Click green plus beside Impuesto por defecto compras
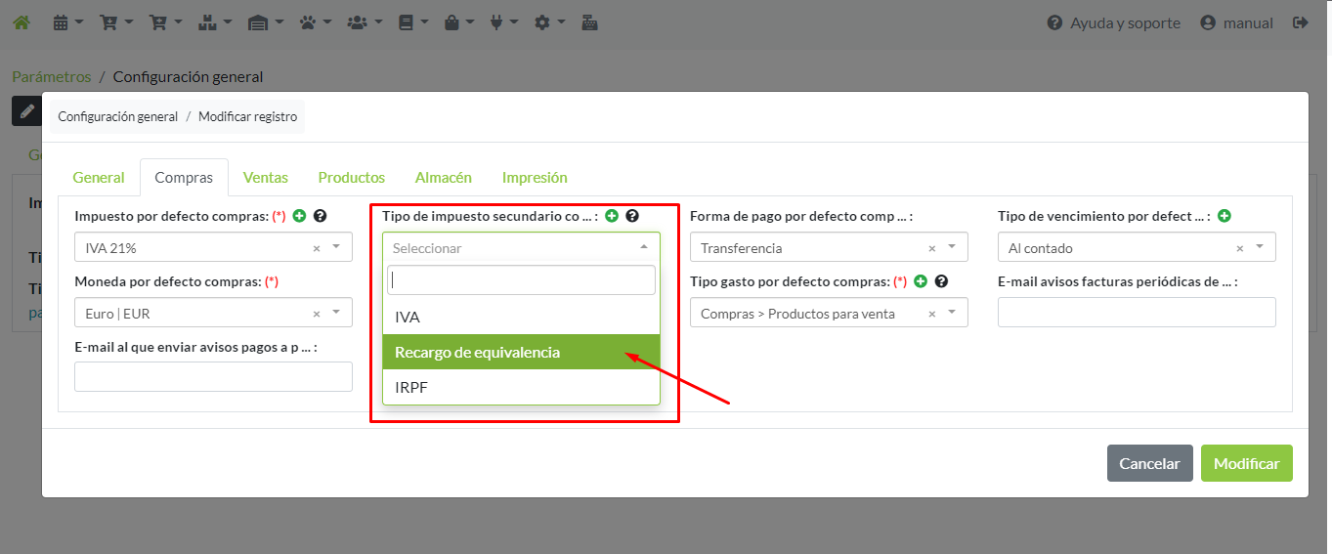 (x=299, y=216)
